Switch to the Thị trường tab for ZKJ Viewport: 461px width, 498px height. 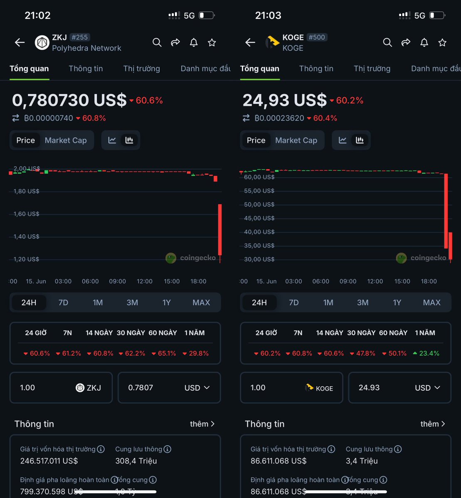coord(142,68)
